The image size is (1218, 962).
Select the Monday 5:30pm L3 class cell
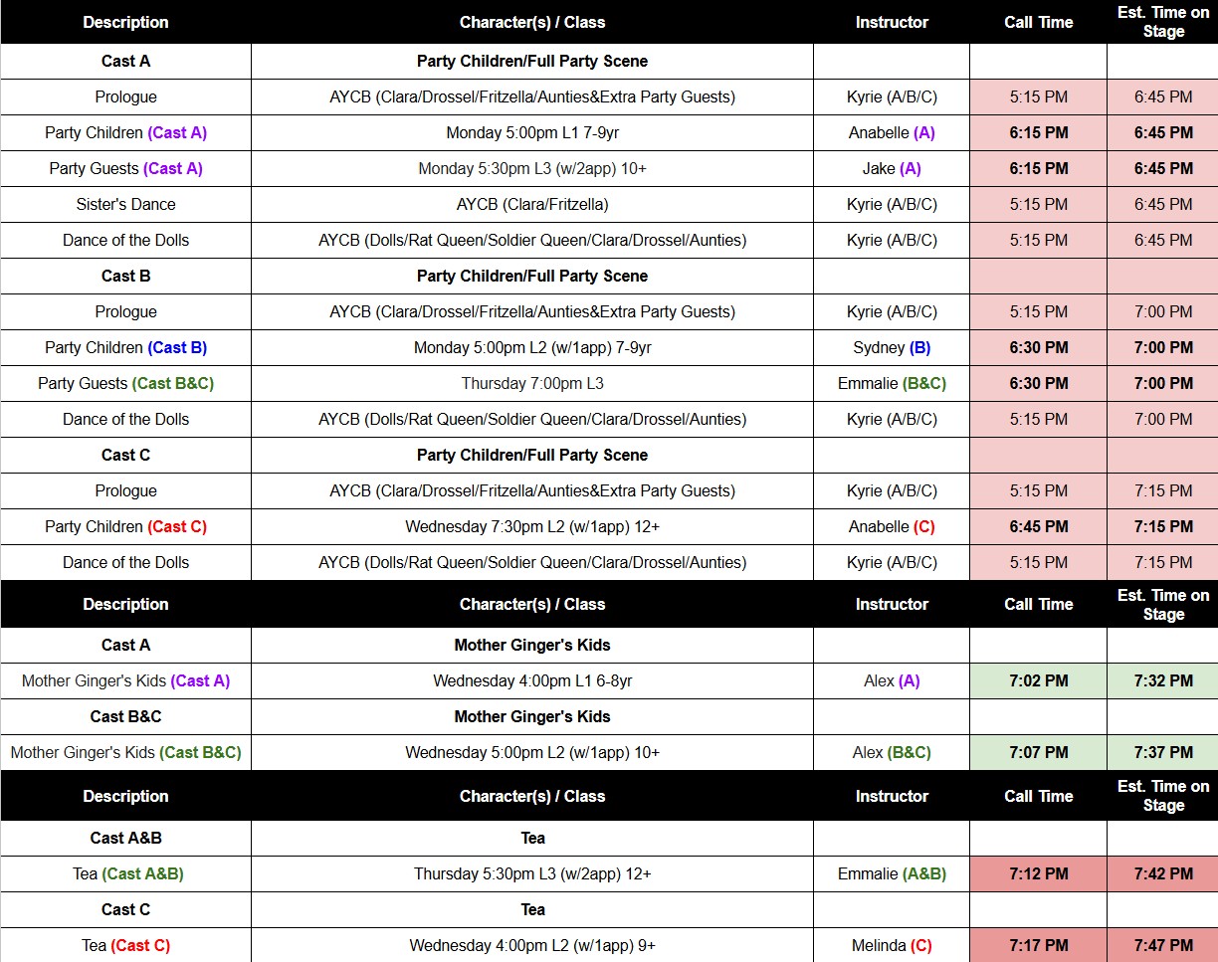point(531,169)
